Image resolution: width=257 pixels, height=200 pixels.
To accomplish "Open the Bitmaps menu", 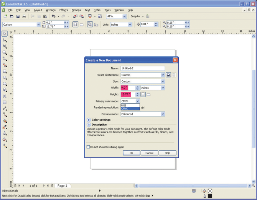I will tap(76, 10).
